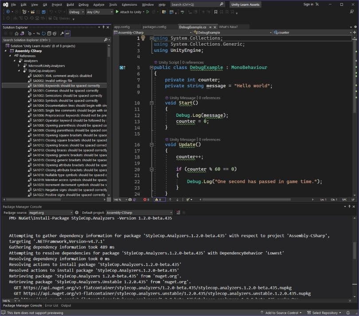This screenshot has height=316, width=359.
Task: Open the Extensions menu
Action: (x=129, y=4)
